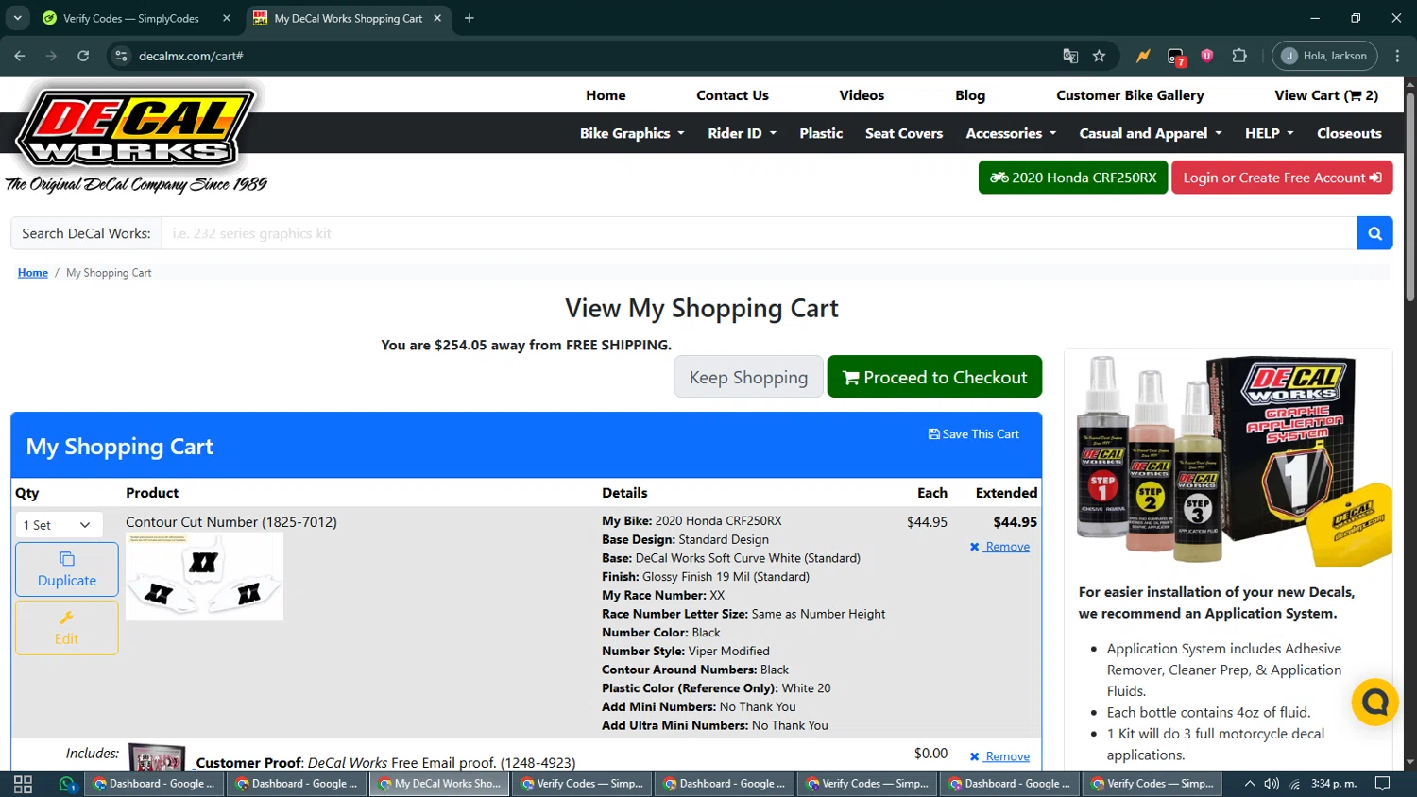Open Customer Bike Gallery
This screenshot has height=797, width=1417.
coord(1130,95)
